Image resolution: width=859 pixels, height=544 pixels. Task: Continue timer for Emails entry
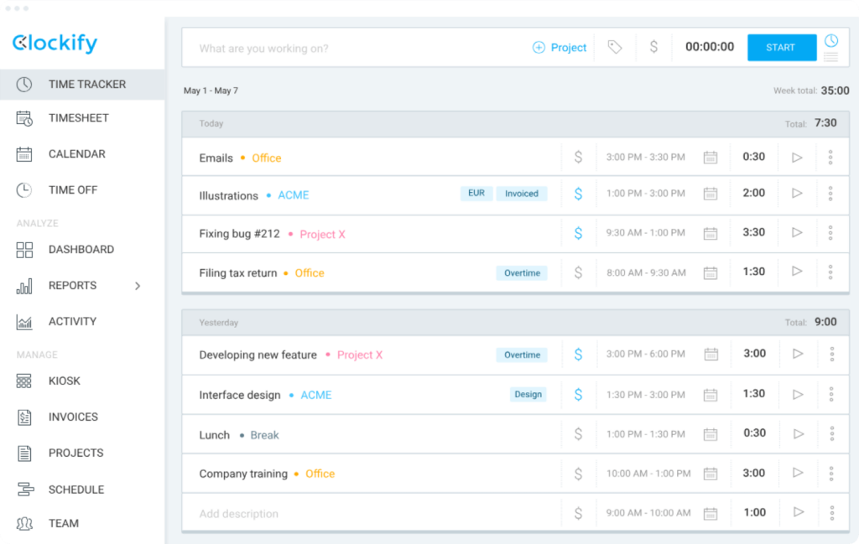(x=797, y=158)
